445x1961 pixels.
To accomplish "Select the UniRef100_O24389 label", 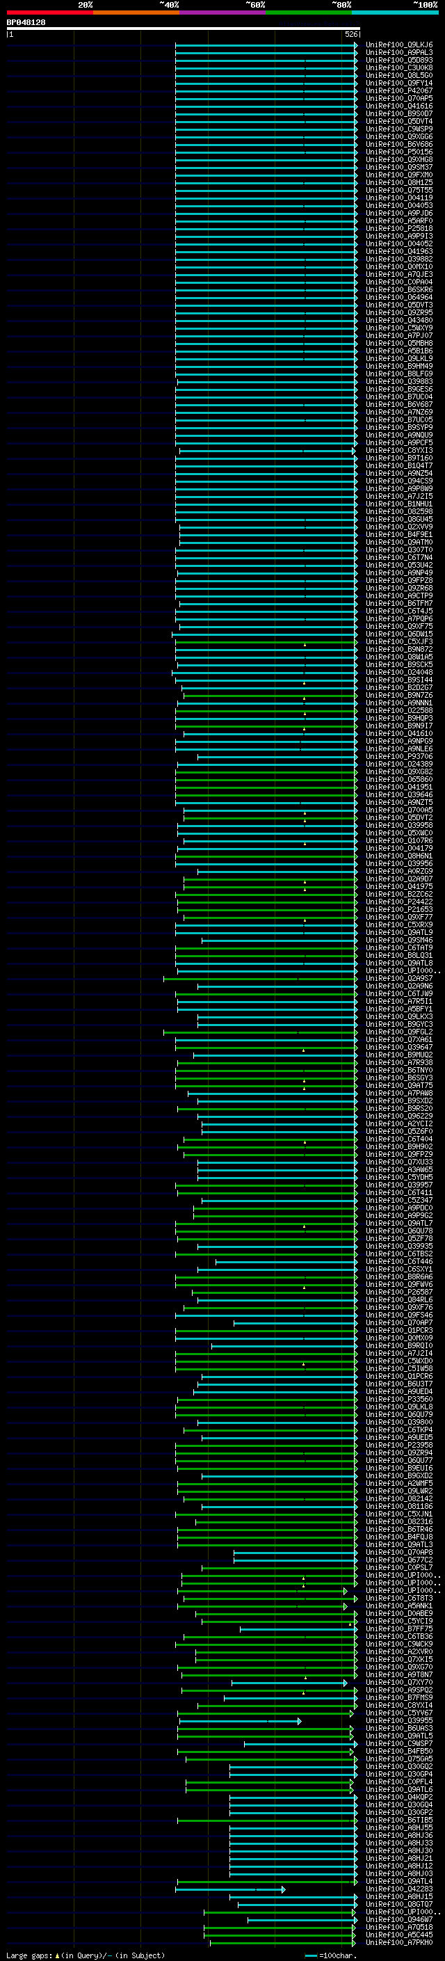I will click(399, 765).
